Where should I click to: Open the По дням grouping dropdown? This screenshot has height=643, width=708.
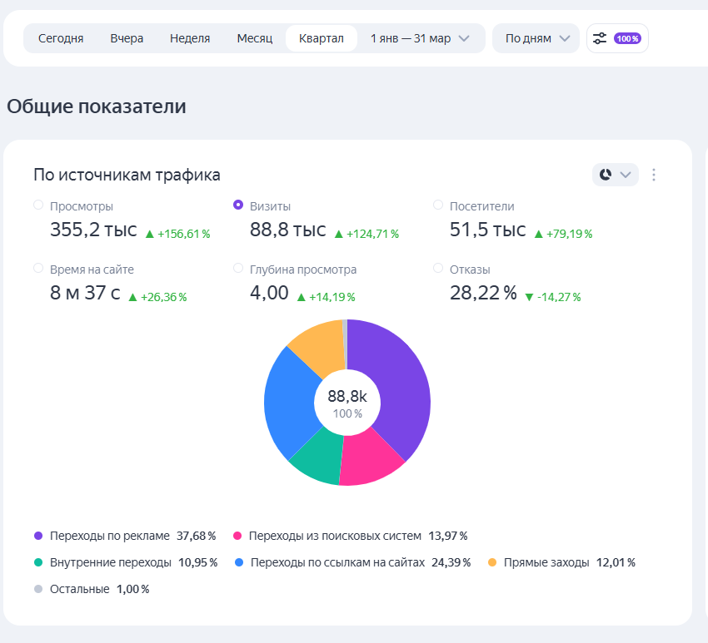point(536,38)
